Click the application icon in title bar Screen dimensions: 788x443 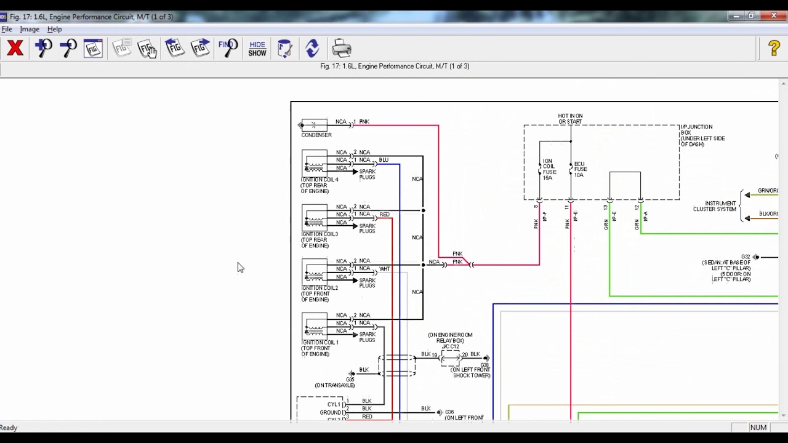(3, 17)
